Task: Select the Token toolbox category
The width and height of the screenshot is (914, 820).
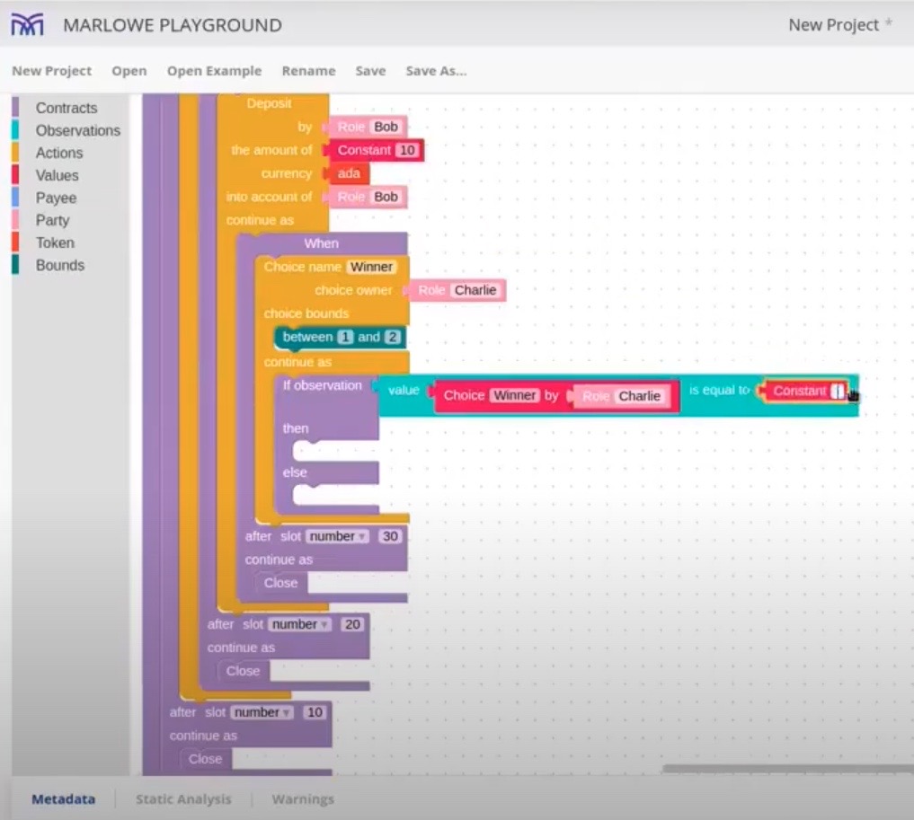Action: 55,242
